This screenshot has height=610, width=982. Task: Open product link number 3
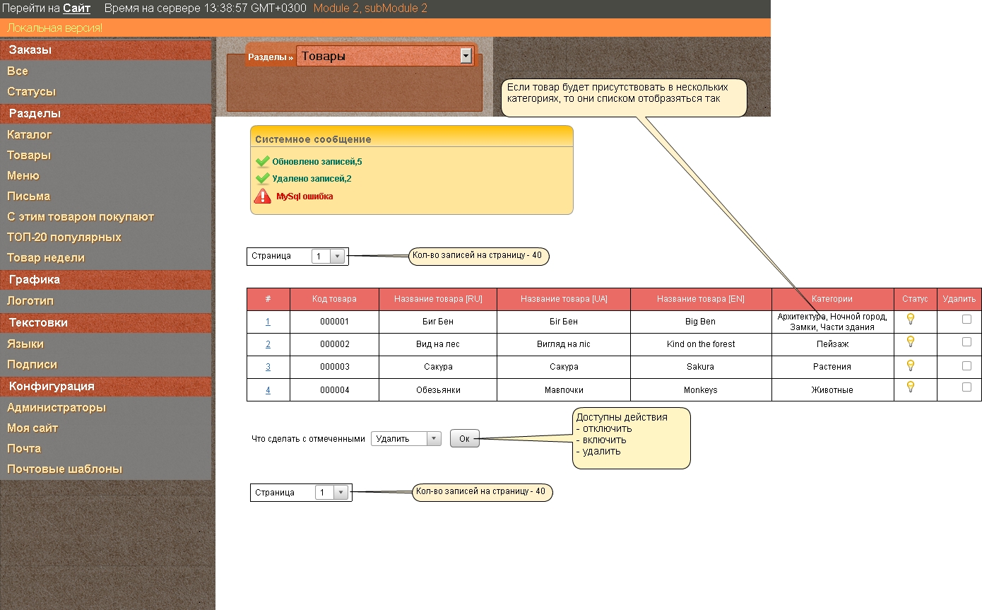(268, 367)
